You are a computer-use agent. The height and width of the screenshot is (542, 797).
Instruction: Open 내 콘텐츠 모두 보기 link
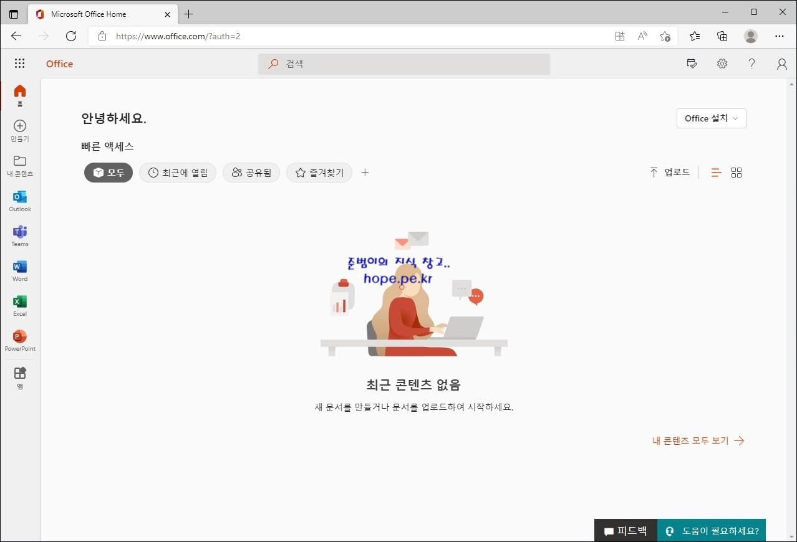click(x=698, y=440)
